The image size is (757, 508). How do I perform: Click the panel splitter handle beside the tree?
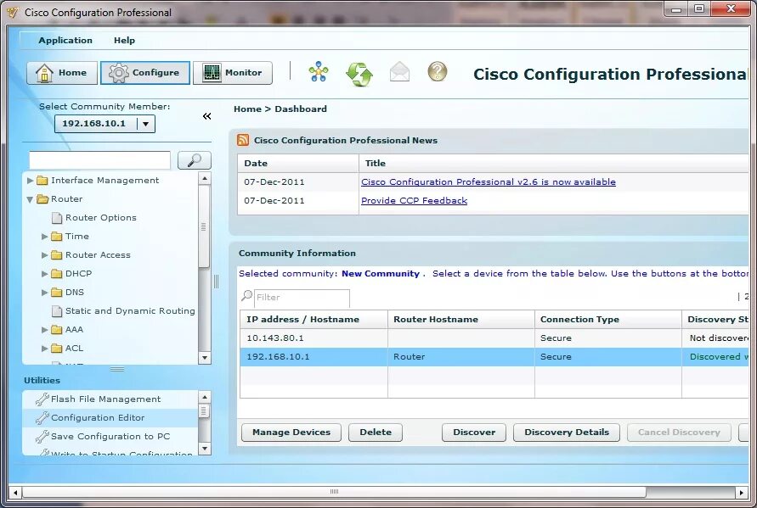click(x=216, y=282)
